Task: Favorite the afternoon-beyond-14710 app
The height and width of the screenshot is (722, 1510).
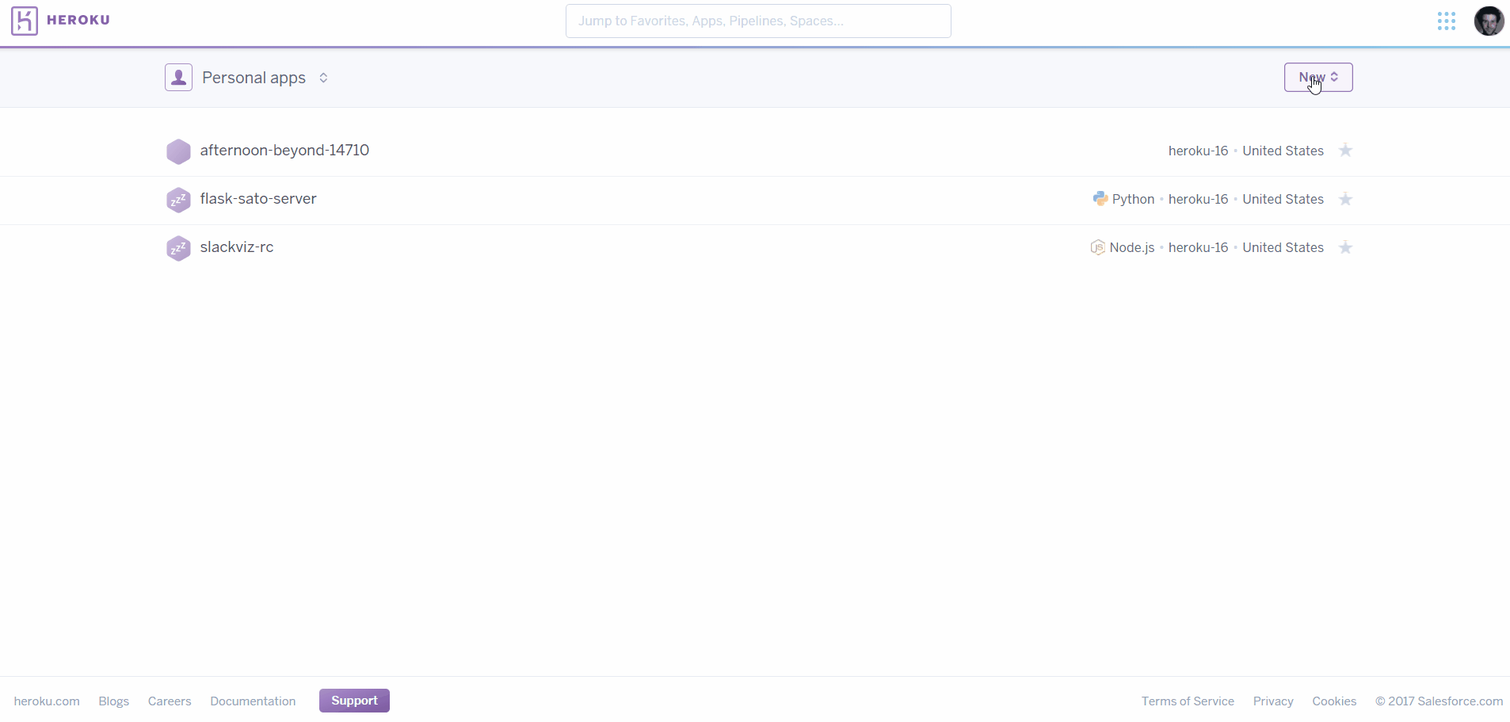Action: point(1347,151)
